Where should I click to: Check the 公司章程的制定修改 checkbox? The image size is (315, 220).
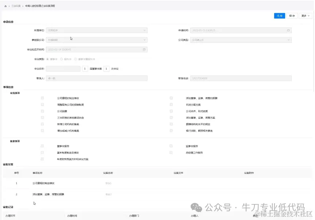(42, 98)
